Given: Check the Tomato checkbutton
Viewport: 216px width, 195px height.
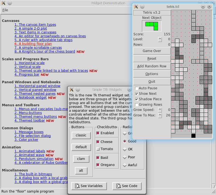Looking at the screenshot, I should (98, 149).
